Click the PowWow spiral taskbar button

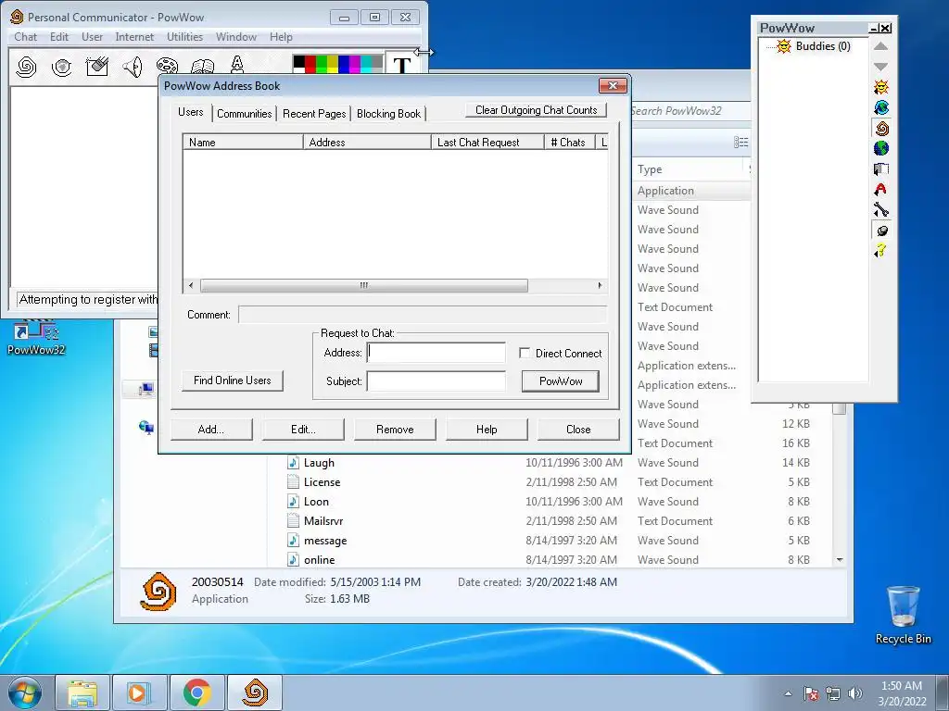point(255,692)
